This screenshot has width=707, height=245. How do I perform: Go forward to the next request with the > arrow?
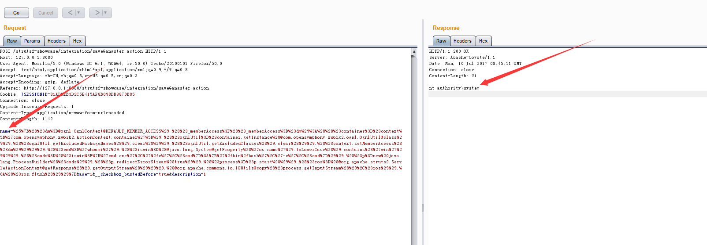pyautogui.click(x=97, y=13)
